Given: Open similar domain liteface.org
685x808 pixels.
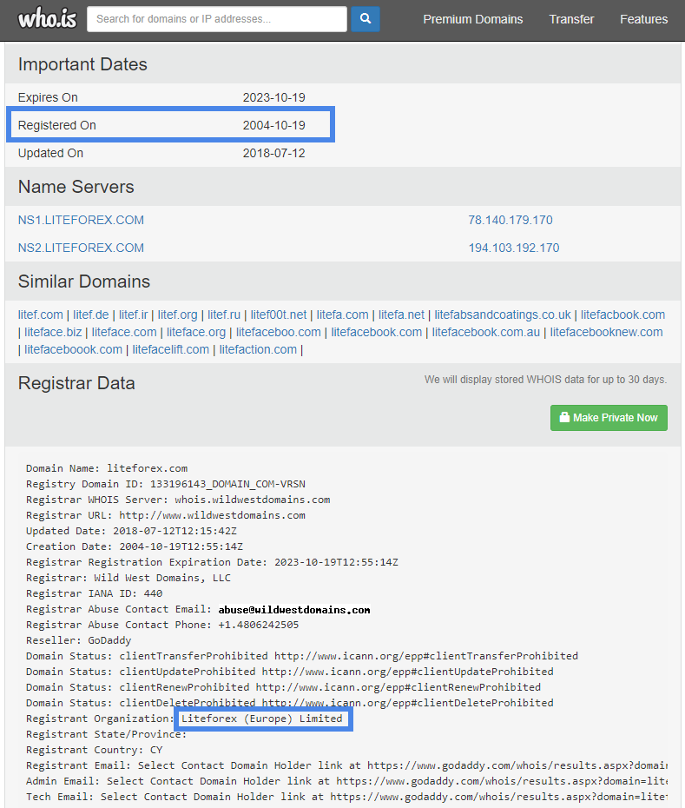Looking at the screenshot, I should click(196, 333).
